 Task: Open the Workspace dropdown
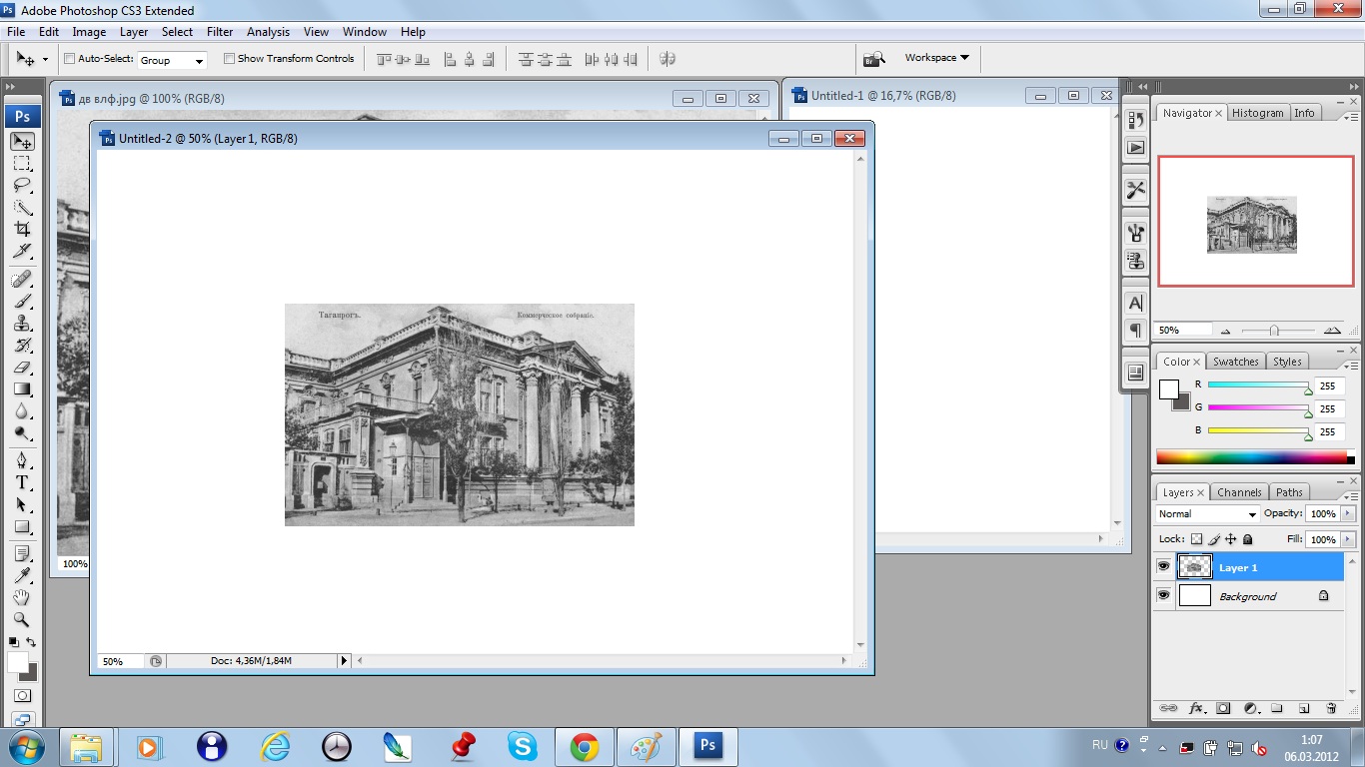(x=936, y=58)
